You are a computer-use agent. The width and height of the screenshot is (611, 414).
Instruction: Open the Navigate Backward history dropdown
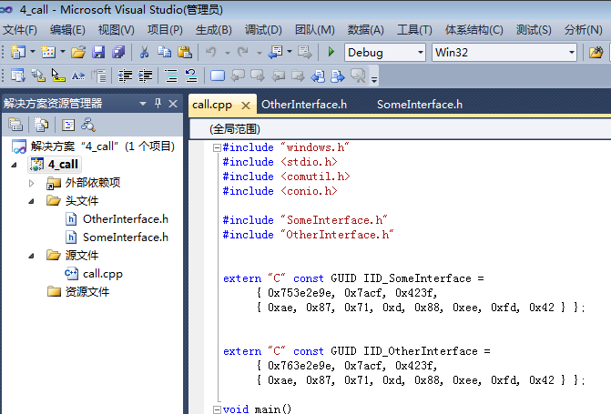[290, 52]
